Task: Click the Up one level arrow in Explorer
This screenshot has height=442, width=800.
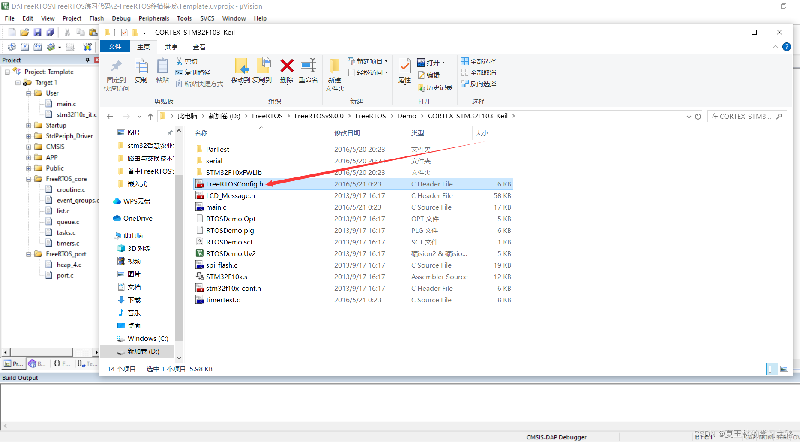Action: pos(150,116)
